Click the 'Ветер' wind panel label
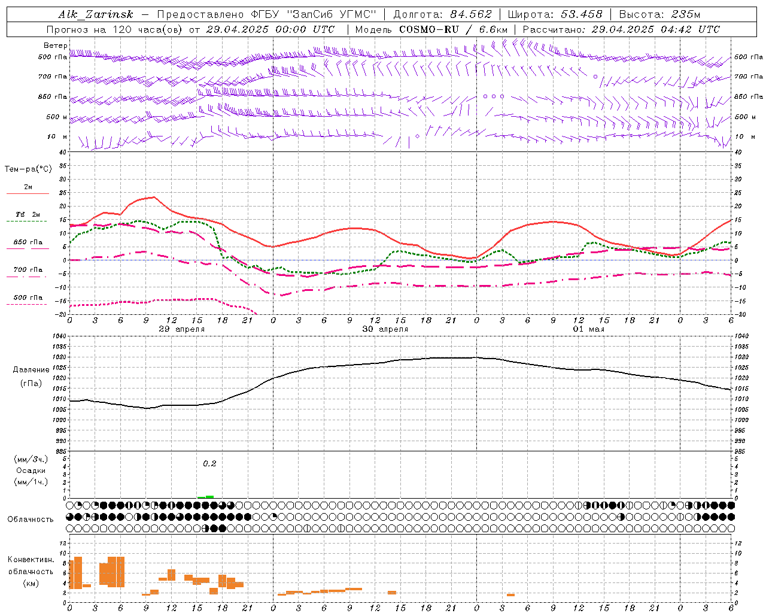This screenshot has width=766, height=613. click(56, 45)
